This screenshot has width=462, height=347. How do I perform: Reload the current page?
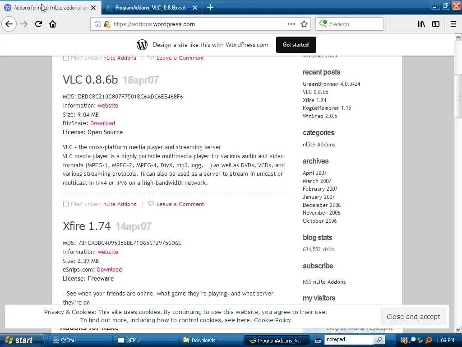(39, 24)
